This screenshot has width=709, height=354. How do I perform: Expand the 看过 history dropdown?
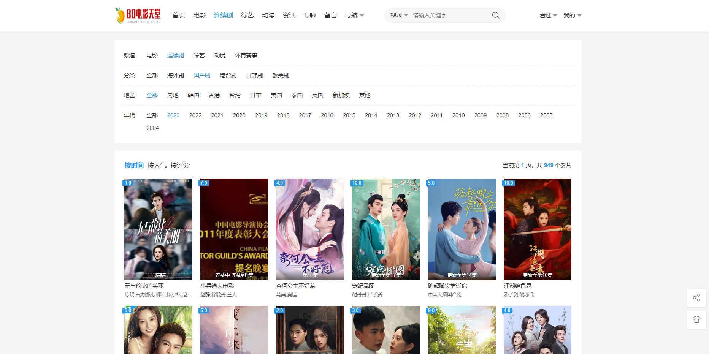coord(548,16)
